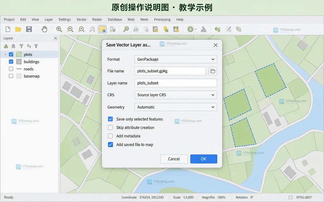Screen dimensions: 324x202
Task: Toggle the status bar checkbox beside EPSG:3857
Action: [290, 197]
